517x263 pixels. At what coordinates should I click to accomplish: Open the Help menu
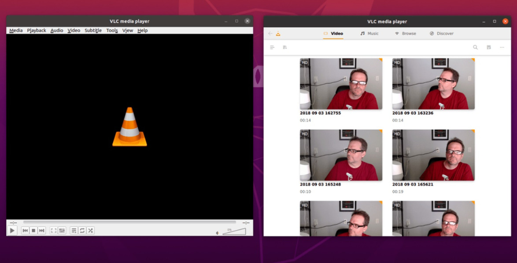[142, 30]
